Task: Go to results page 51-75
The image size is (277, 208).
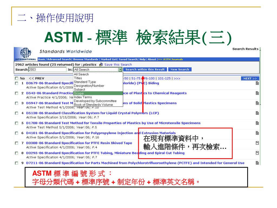Action: (x=136, y=78)
